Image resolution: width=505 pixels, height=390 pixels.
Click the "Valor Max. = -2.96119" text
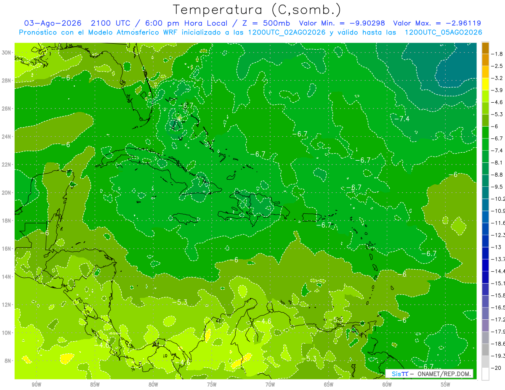[x=437, y=23]
